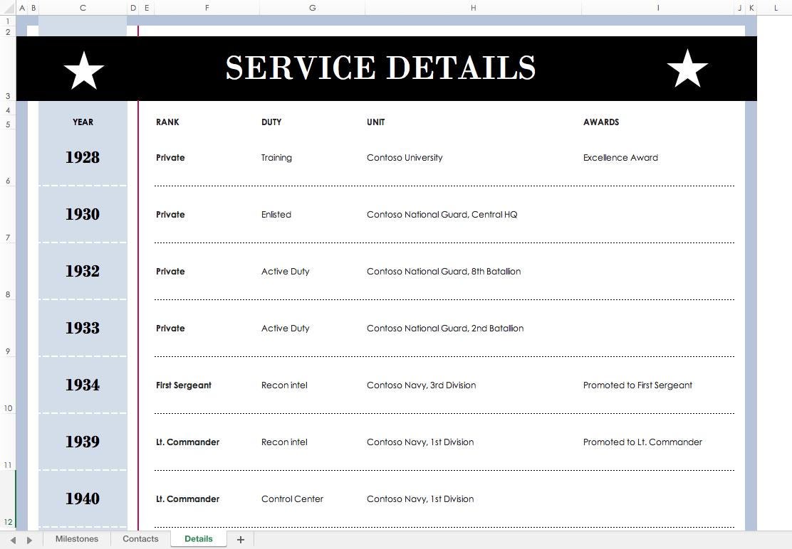
Task: Select the Excellence Award cell
Action: click(x=620, y=157)
